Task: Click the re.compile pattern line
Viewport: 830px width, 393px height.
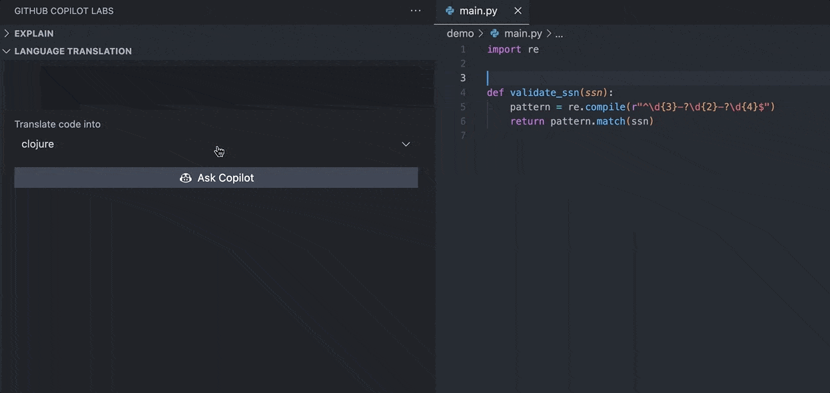Action: pyautogui.click(x=643, y=107)
